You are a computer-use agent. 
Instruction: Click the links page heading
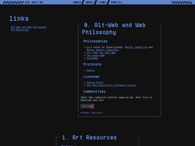19,18
